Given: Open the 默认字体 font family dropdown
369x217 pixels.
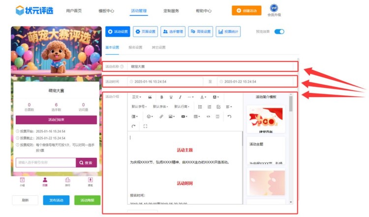Looking at the screenshot, I should pos(161,107).
